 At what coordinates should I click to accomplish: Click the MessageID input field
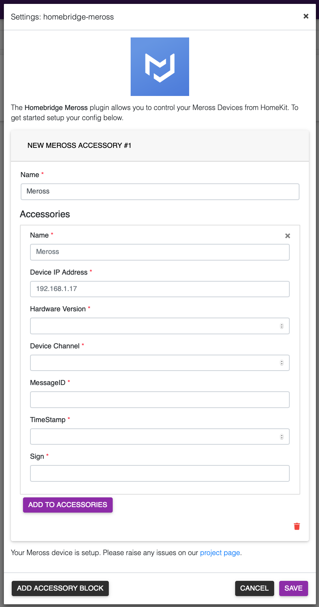(160, 399)
